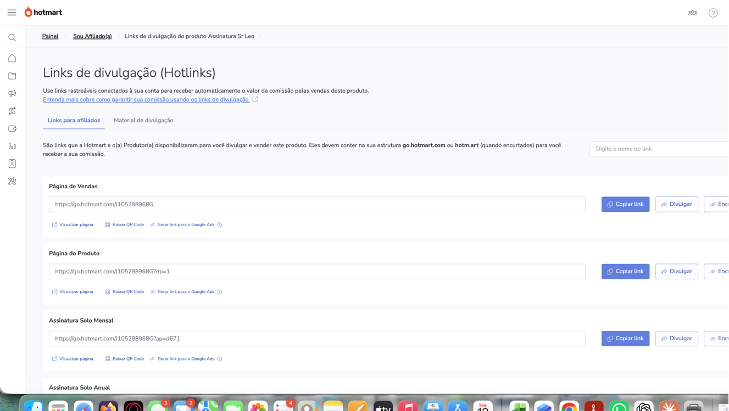The image size is (729, 411).
Task: Click the Google Ads help icon under Assinatura Solo Mensal
Action: (x=220, y=359)
